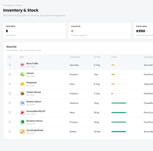Click the Lemons item icon
This screenshot has height=151, width=153.
coord(22,74)
